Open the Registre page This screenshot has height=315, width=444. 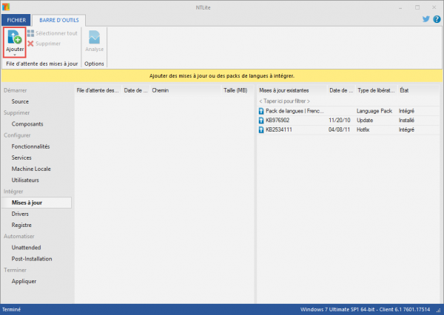pos(21,225)
